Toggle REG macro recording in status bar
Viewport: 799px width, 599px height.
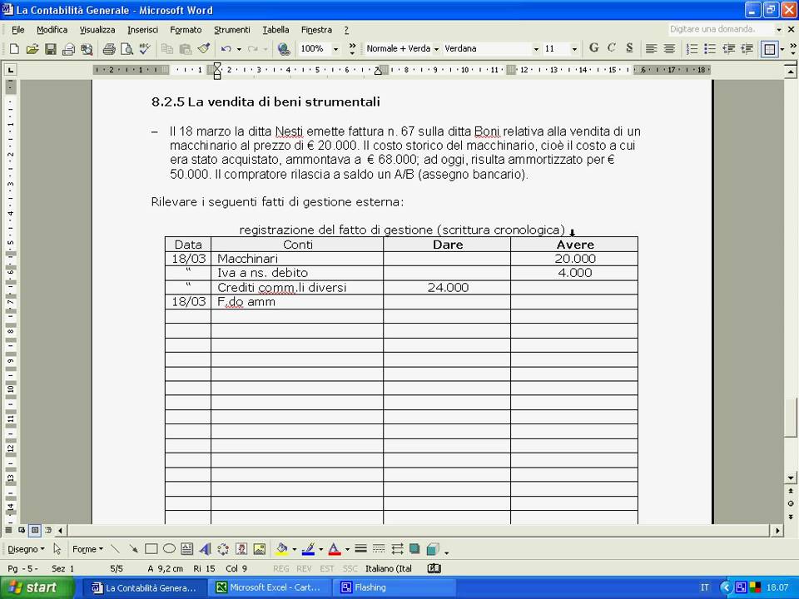(280, 568)
